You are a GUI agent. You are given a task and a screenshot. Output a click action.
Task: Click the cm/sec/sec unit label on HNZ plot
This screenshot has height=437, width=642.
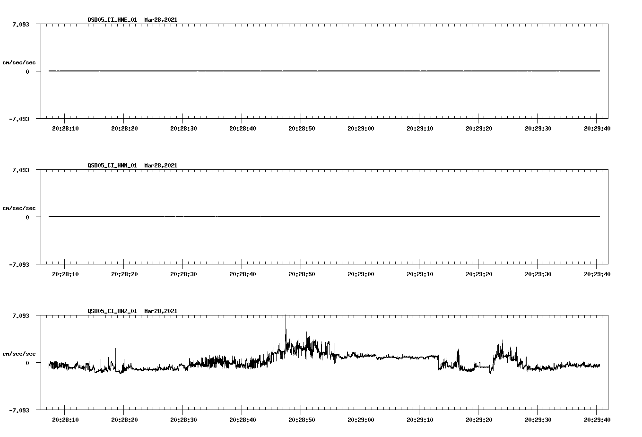(19, 353)
